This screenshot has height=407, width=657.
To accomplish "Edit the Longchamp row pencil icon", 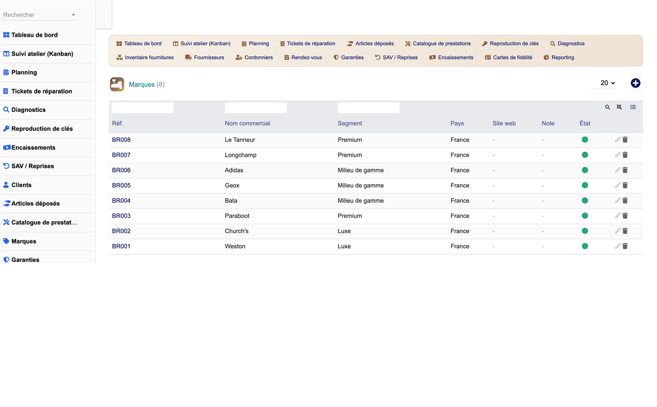I will [618, 155].
